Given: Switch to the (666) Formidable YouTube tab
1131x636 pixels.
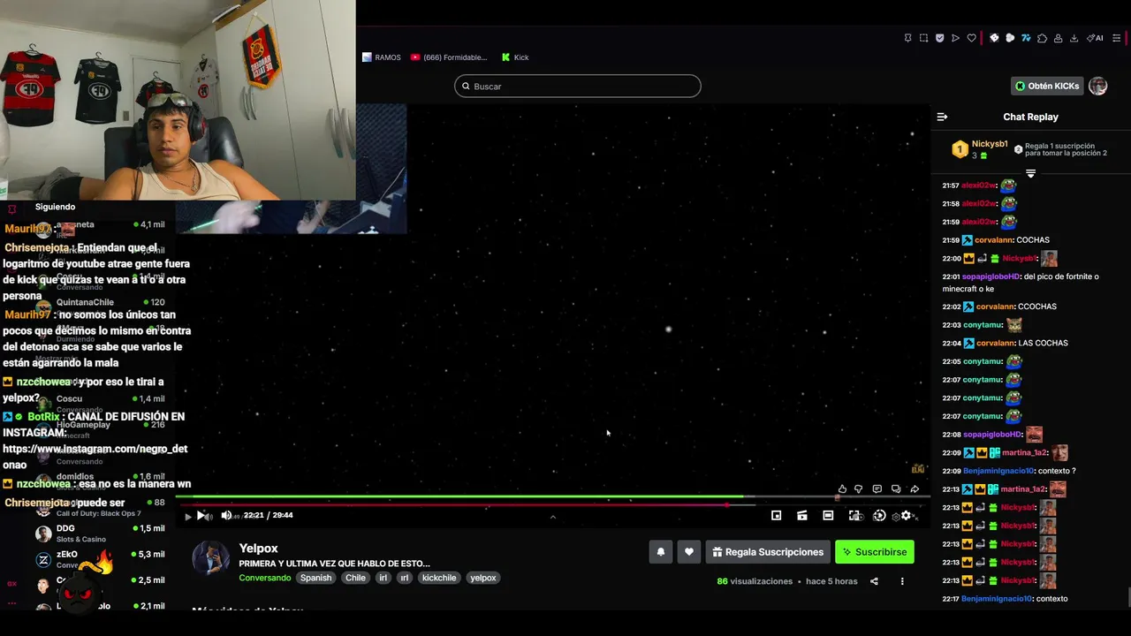Looking at the screenshot, I should click(449, 57).
